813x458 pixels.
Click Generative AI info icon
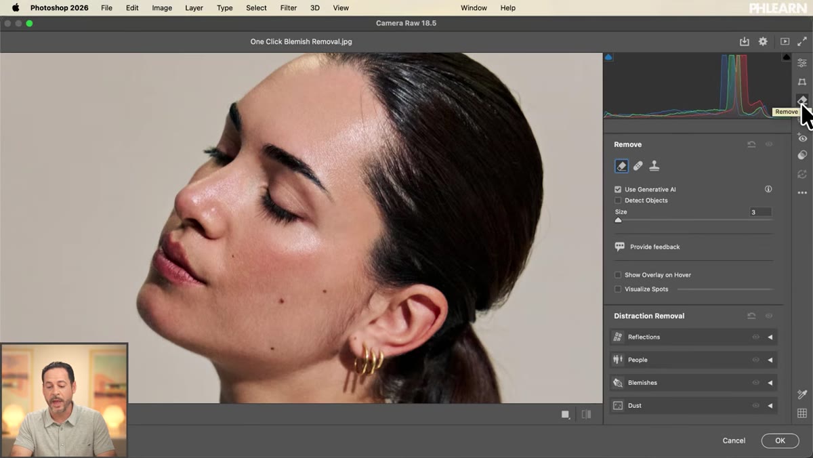768,189
